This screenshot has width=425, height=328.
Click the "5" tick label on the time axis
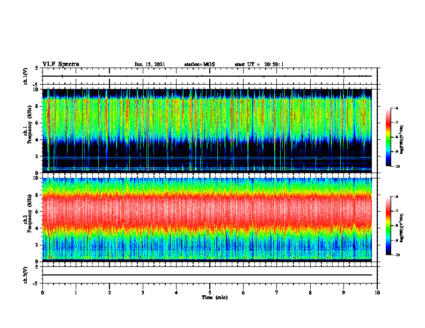point(210,293)
